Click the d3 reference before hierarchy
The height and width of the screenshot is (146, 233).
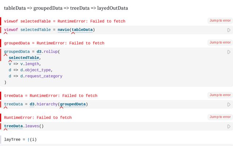pos(32,104)
